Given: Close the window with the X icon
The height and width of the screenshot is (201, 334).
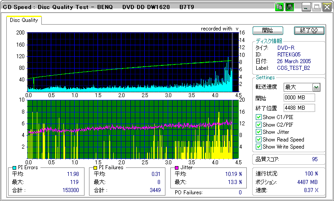Looking at the screenshot, I should (x=326, y=7).
